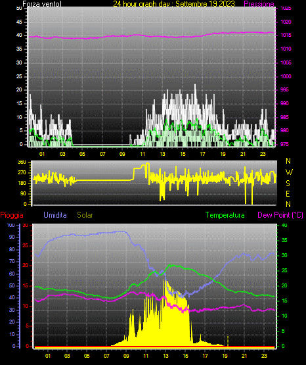Click the Pressione legend label
Viewport: 306px width, 365px height.
[x=259, y=4]
